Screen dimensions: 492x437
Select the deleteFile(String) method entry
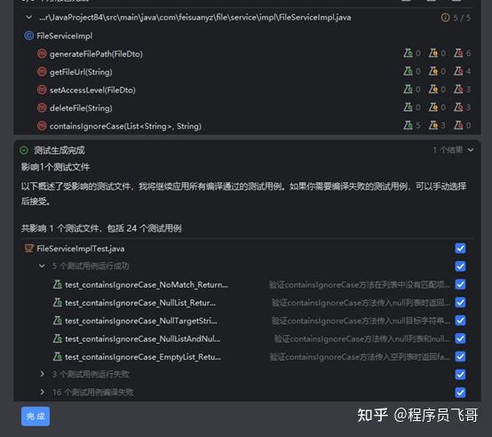(x=81, y=107)
